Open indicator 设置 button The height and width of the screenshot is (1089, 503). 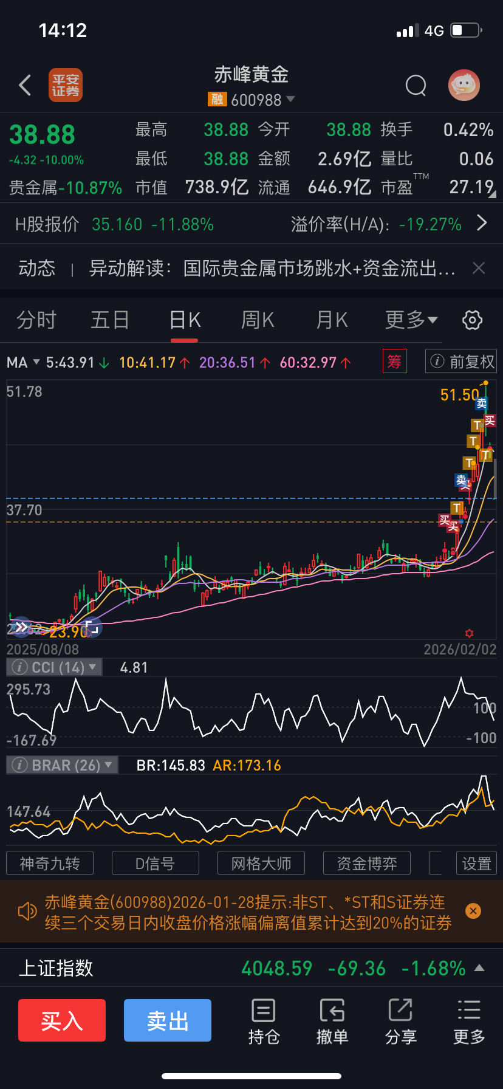pos(477,863)
